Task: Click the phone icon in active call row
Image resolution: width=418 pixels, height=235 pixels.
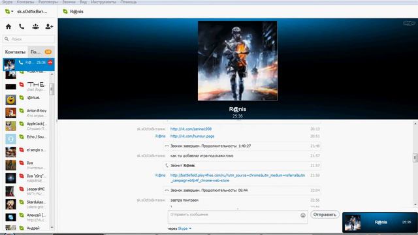Action: coord(21,63)
